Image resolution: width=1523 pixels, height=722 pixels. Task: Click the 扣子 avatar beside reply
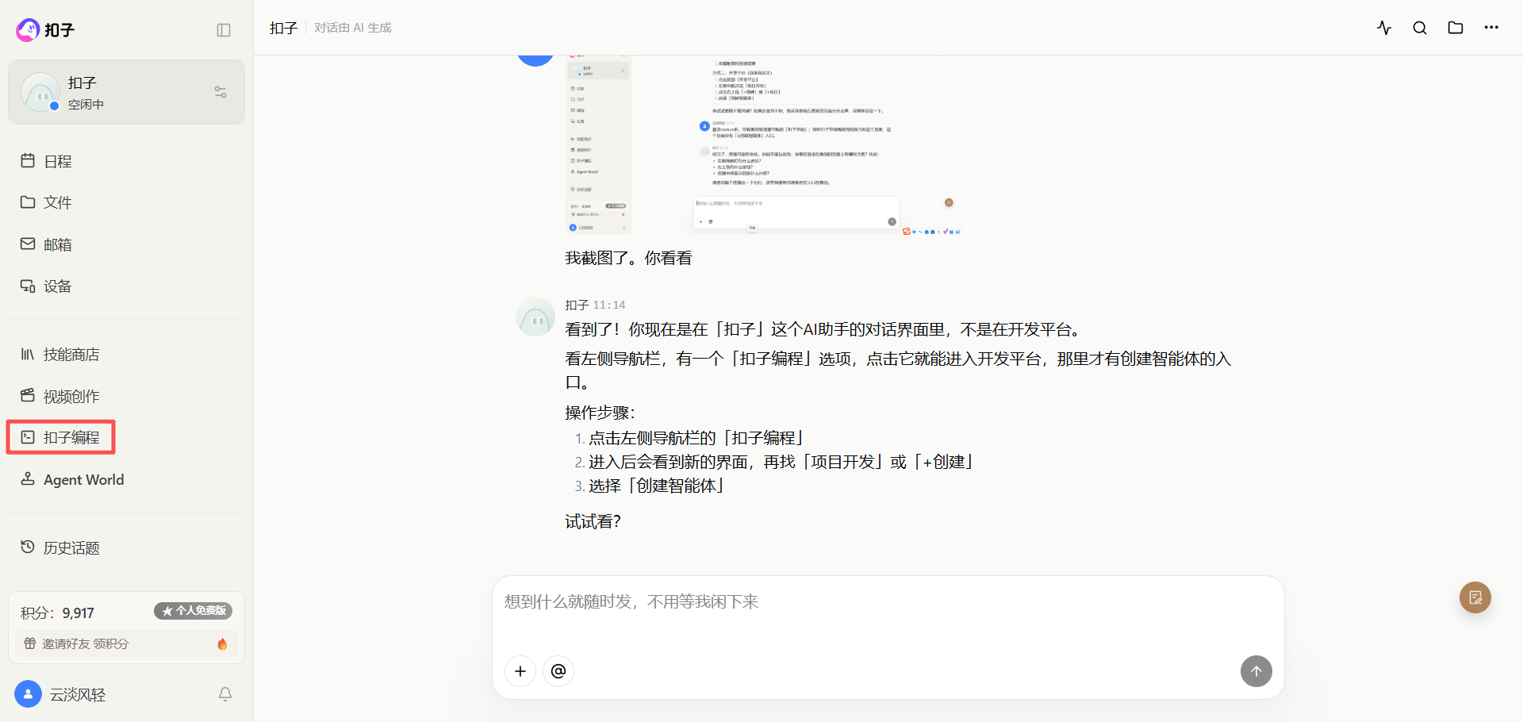tap(535, 317)
